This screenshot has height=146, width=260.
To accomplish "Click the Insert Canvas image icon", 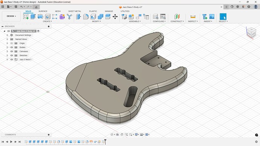I will coord(212,17).
